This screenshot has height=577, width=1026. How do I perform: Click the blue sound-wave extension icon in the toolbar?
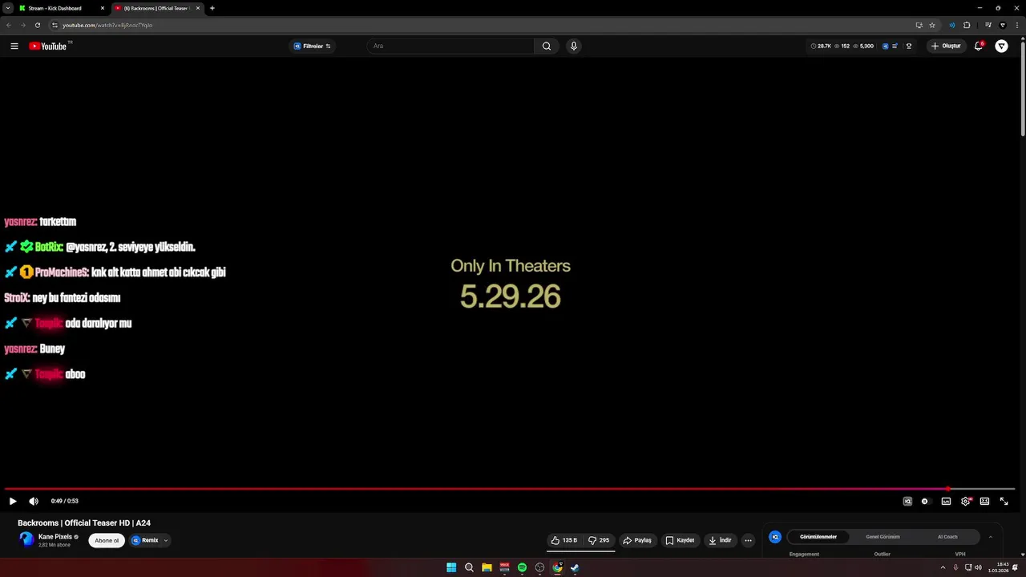(x=951, y=25)
